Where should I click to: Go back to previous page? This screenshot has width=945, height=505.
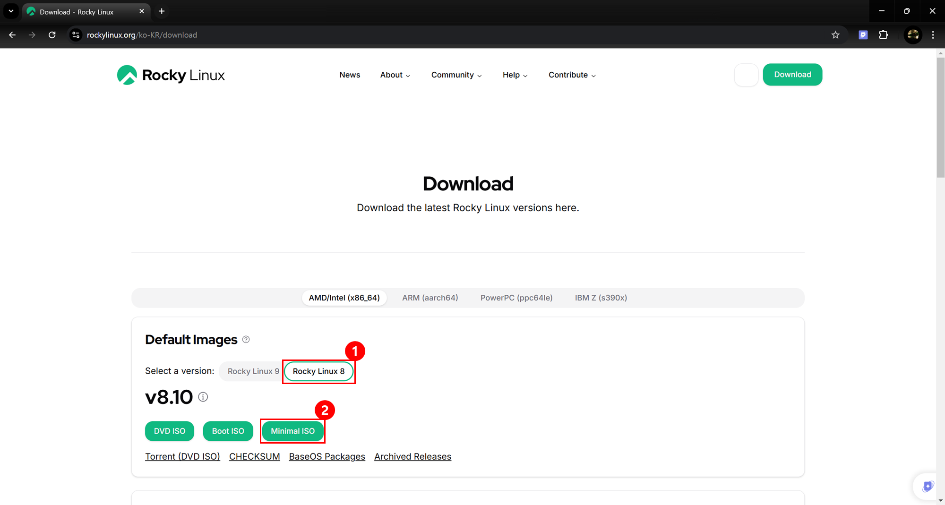(x=12, y=35)
